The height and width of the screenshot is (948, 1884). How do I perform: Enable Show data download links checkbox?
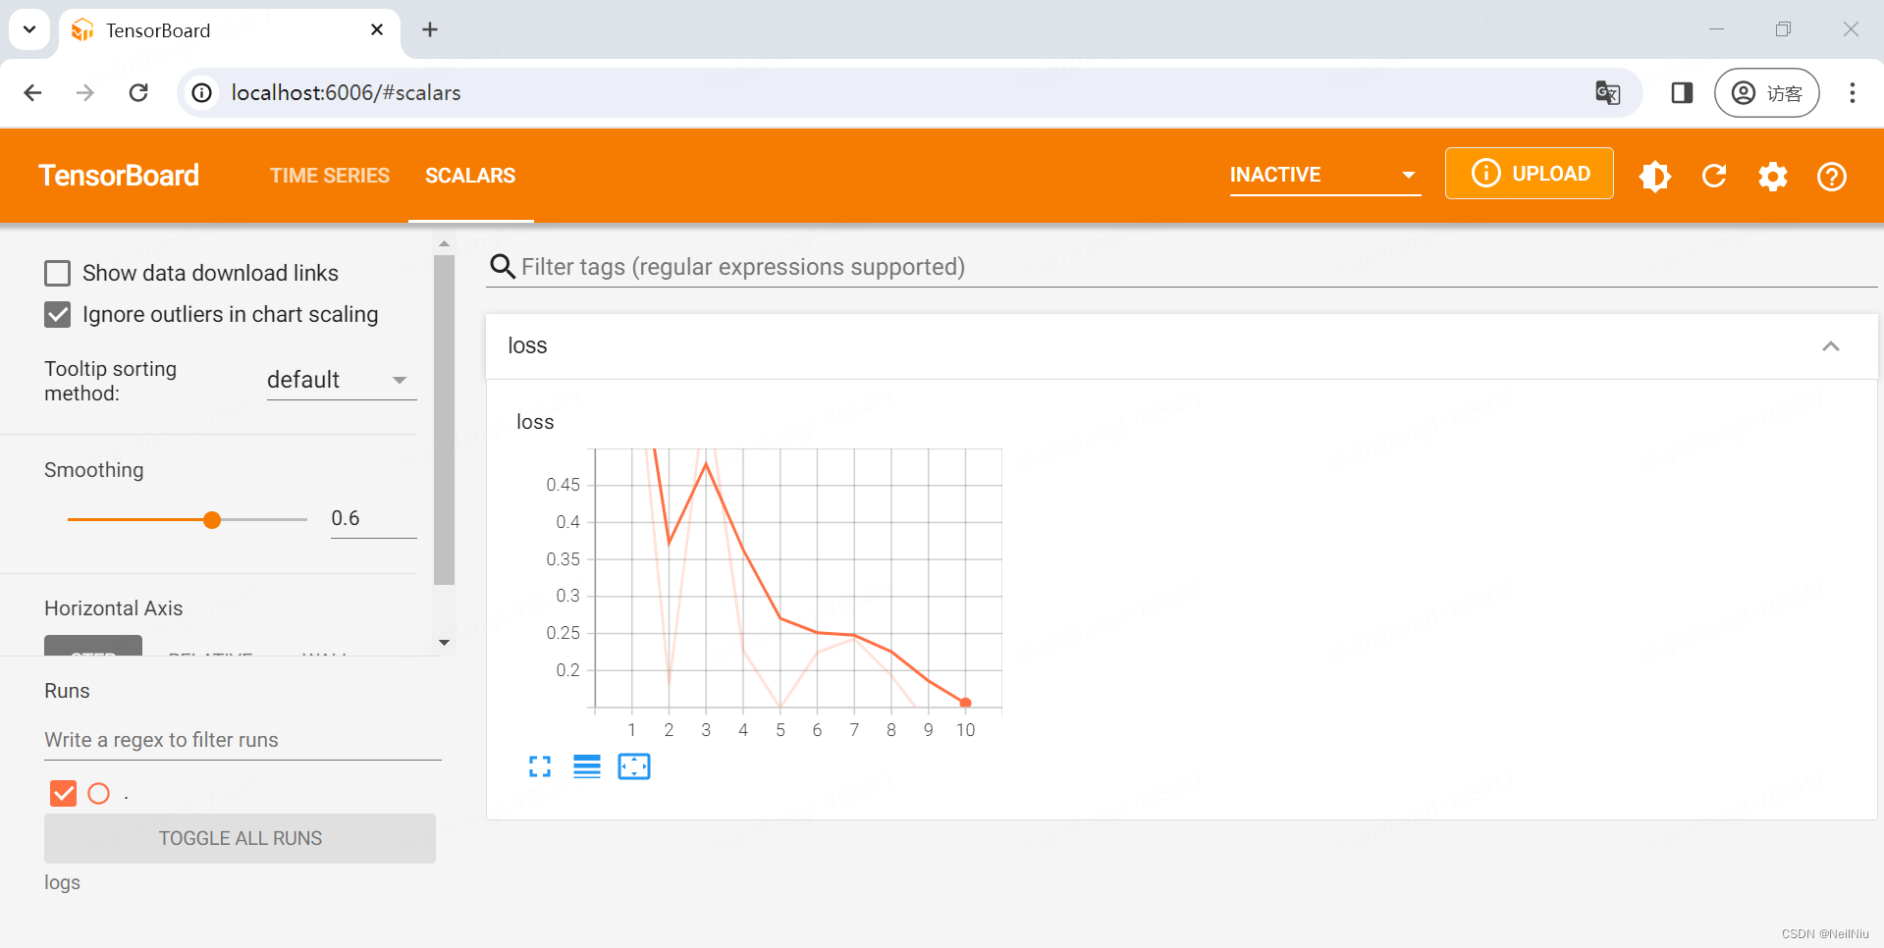[58, 273]
